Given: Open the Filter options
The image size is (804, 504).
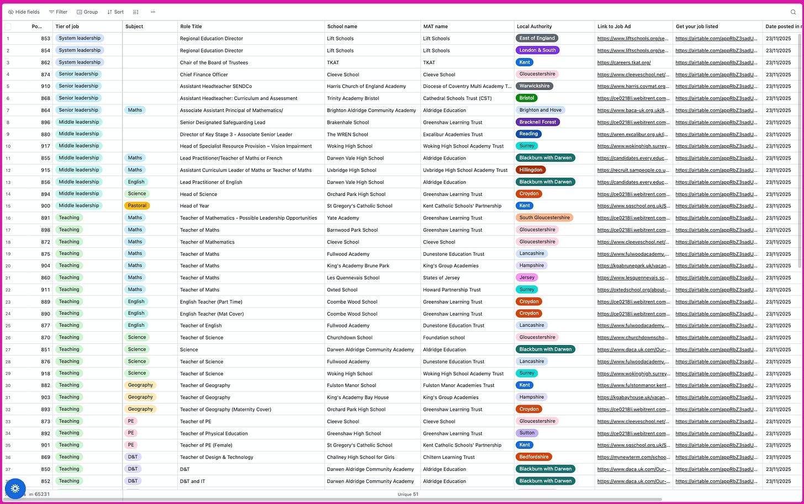Looking at the screenshot, I should pos(58,12).
